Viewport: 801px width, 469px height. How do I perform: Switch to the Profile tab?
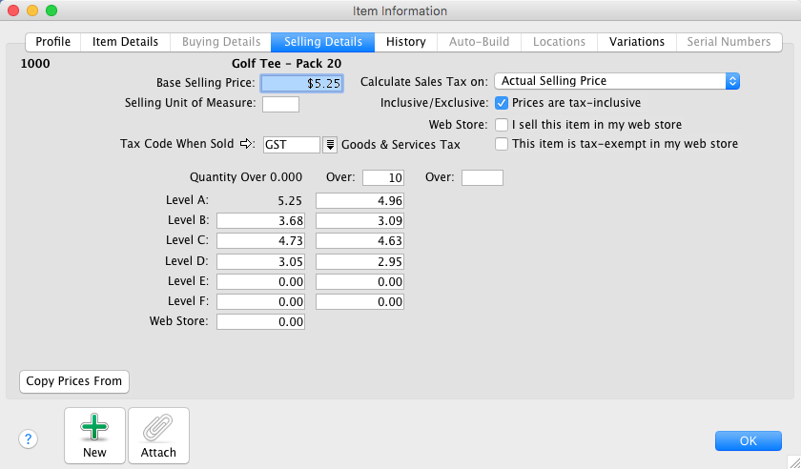(x=53, y=42)
